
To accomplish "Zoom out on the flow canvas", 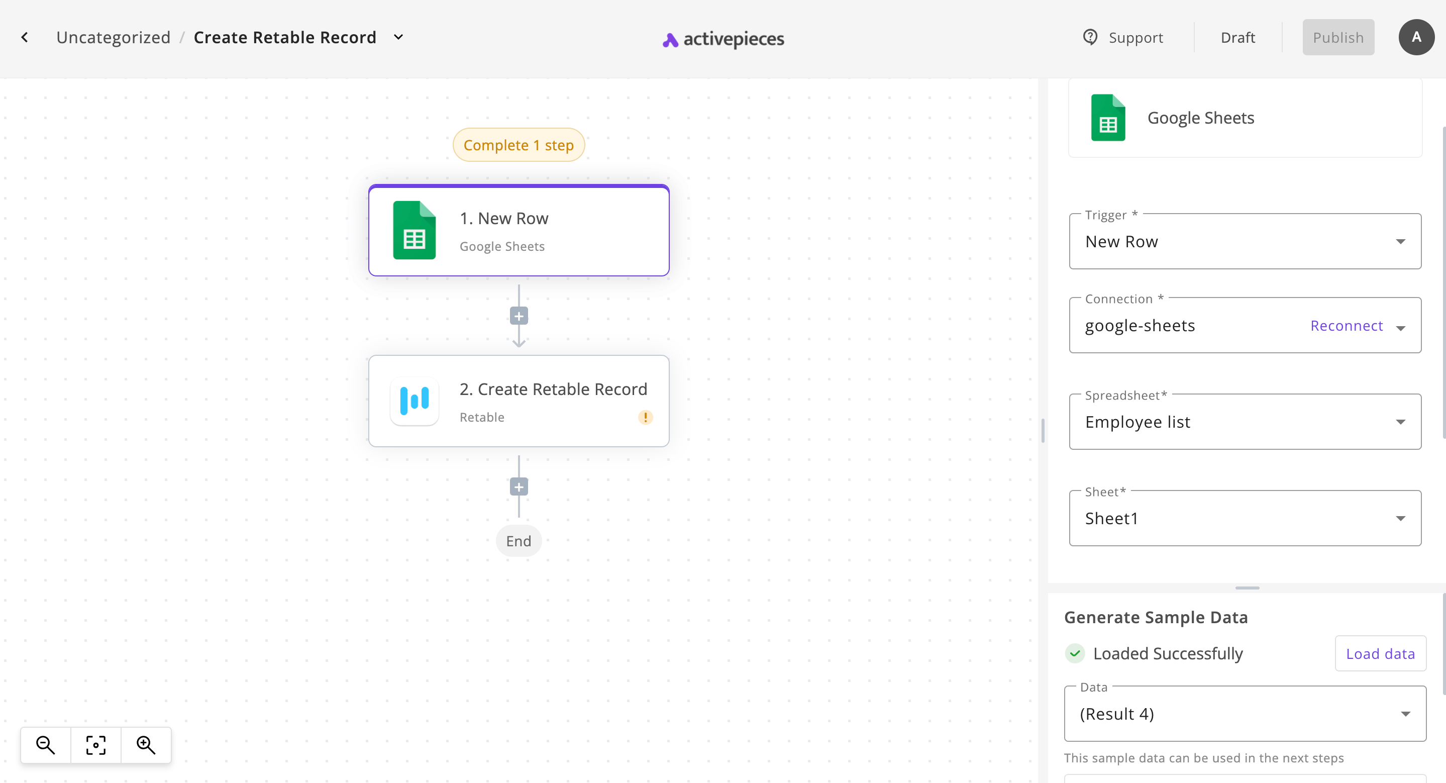I will [x=45, y=745].
